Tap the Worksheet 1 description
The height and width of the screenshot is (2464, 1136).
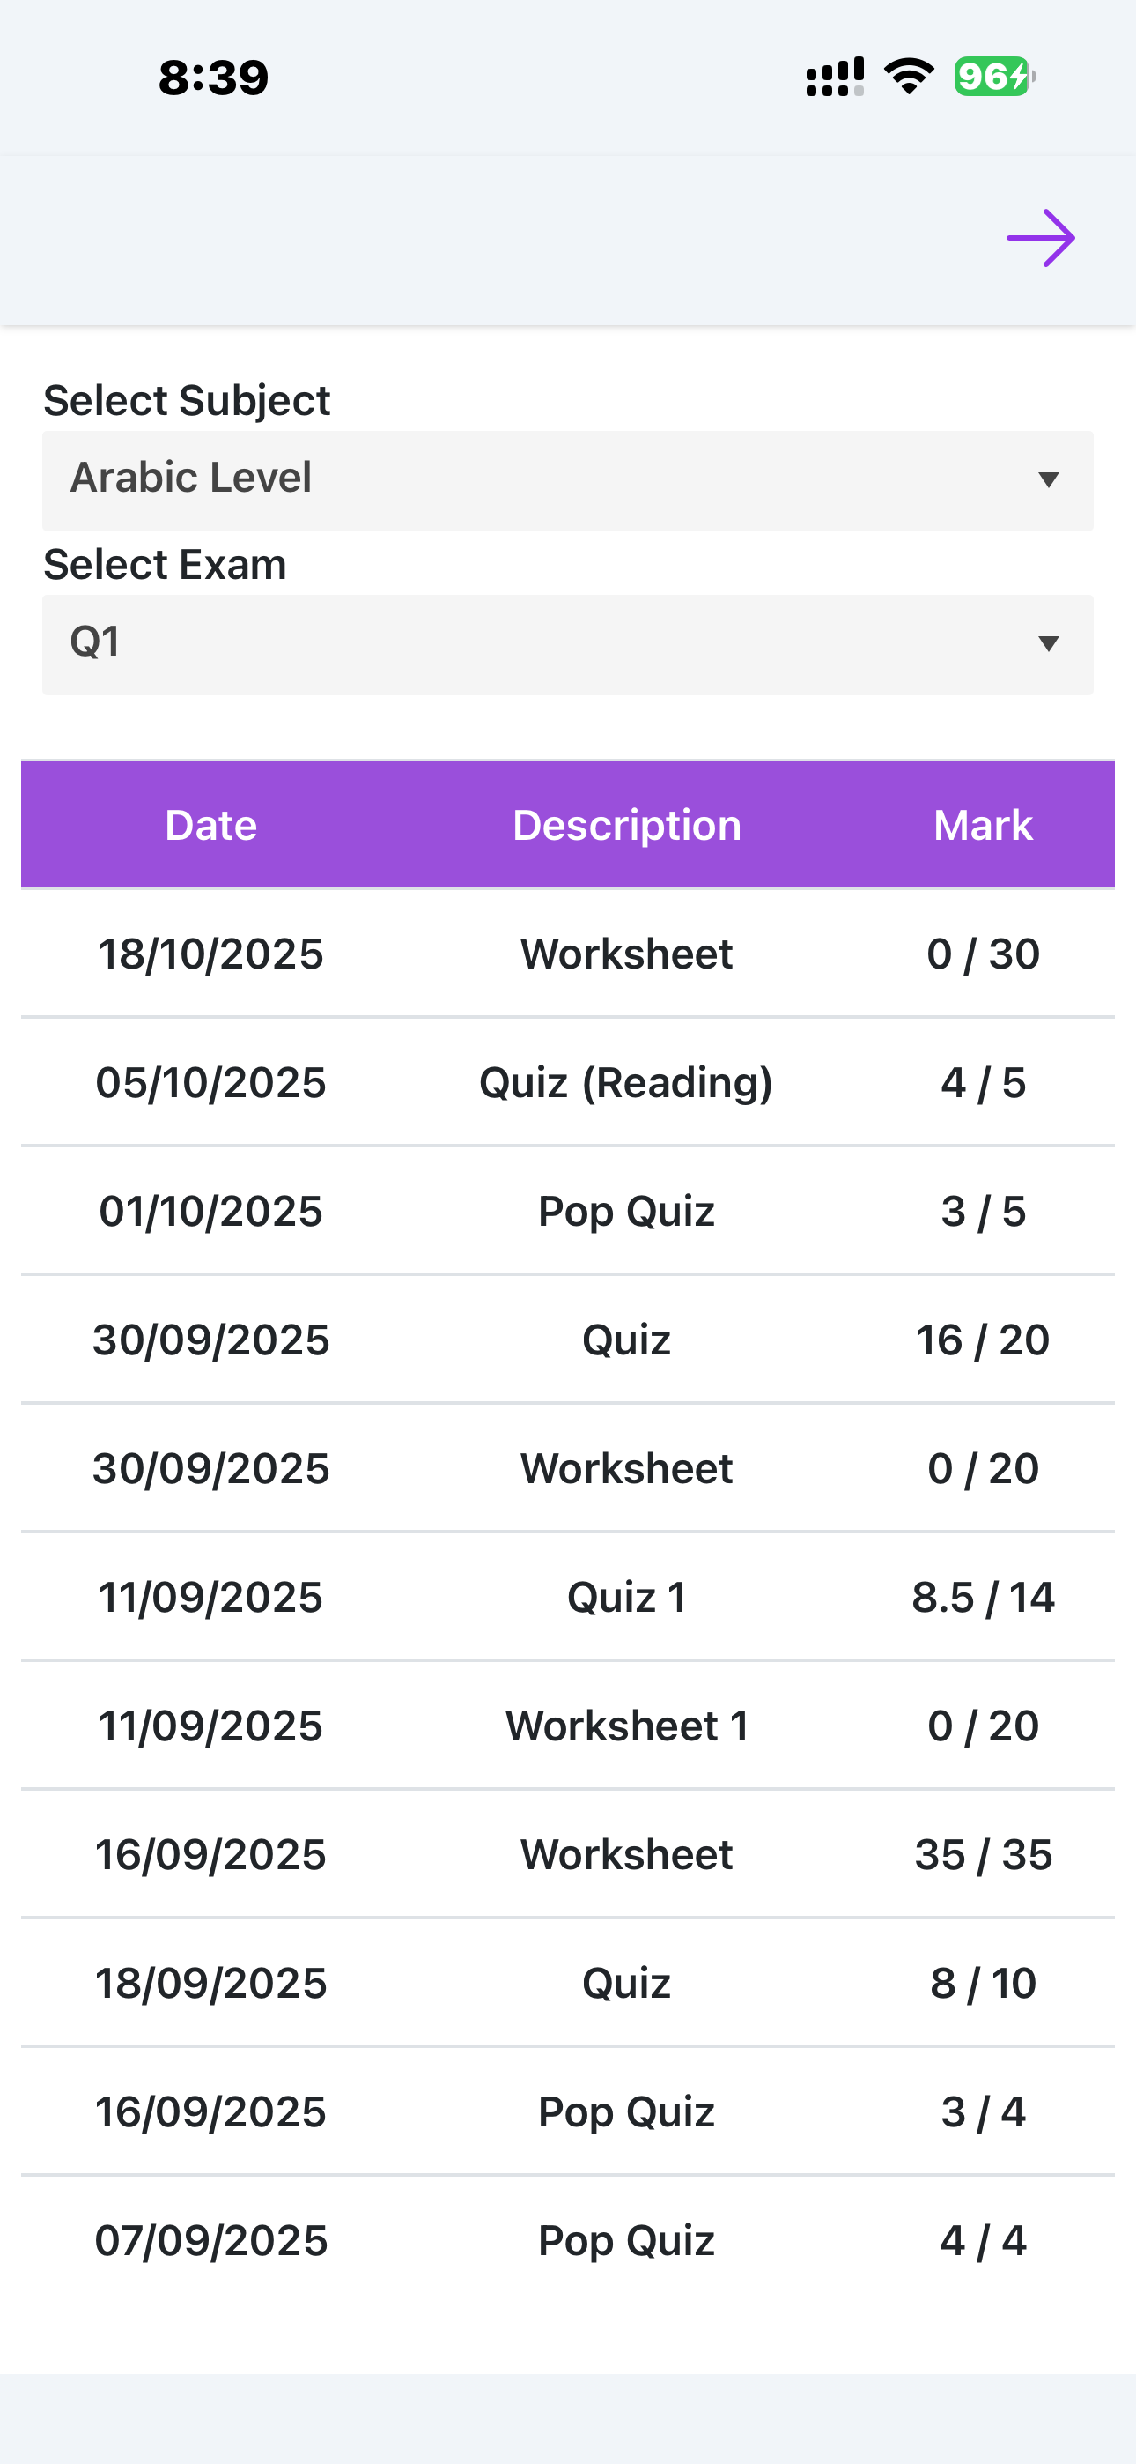pos(626,1726)
